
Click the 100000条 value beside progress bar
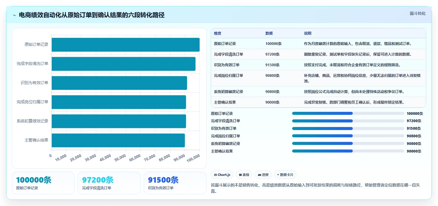pos(415,114)
